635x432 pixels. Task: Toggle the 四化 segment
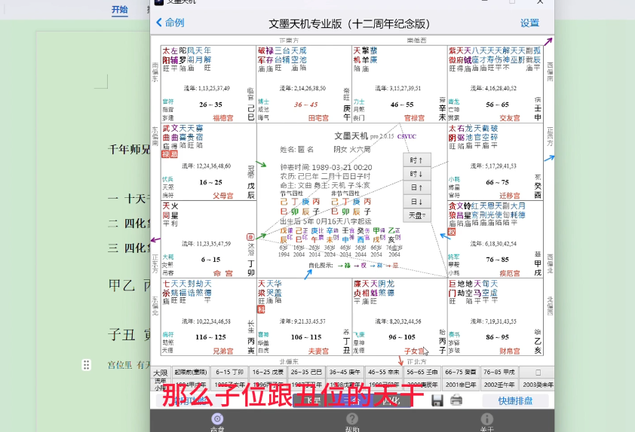(x=391, y=401)
